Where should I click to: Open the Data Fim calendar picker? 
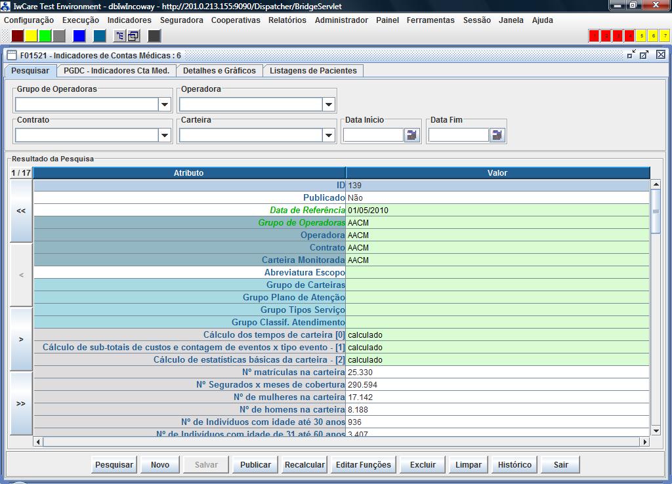[x=497, y=135]
